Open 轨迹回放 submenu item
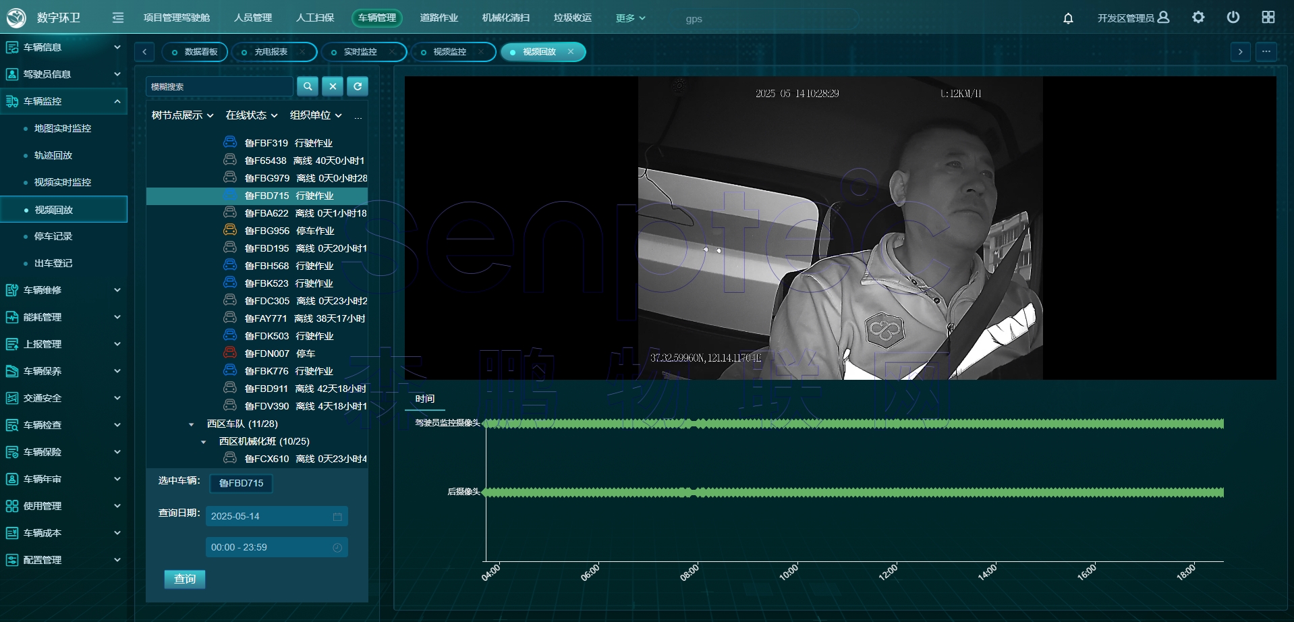The width and height of the screenshot is (1294, 622). (x=53, y=155)
